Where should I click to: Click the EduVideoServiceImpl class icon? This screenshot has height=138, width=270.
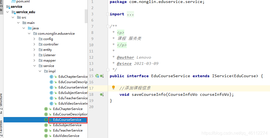[x=51, y=104]
